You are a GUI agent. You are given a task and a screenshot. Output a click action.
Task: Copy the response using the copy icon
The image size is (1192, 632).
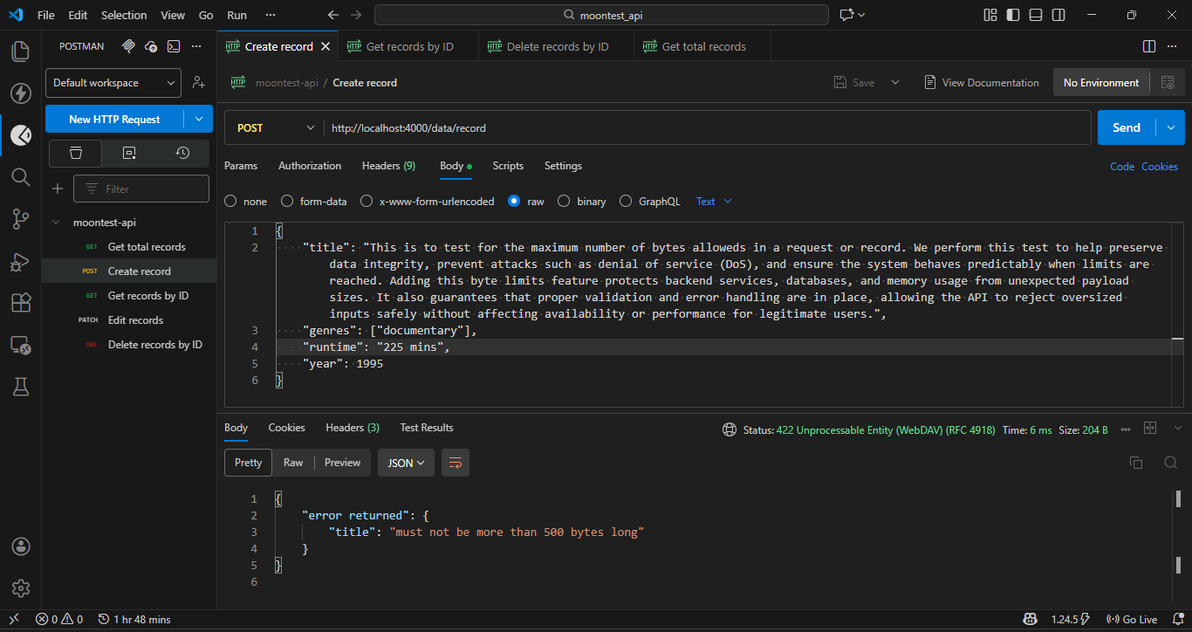point(1136,463)
